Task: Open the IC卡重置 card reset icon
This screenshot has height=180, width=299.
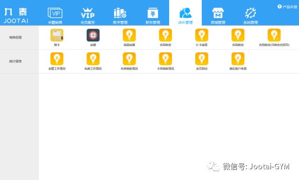Action: coord(202,35)
